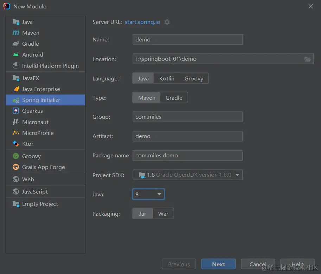Screen dimensions: 321x274
Task: Select Java Enterprise in sidebar
Action: 45,89
